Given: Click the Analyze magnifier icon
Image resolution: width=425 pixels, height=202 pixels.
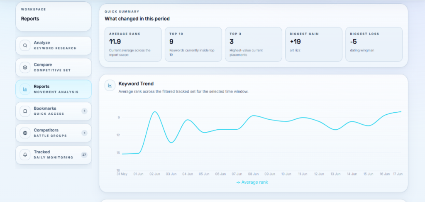Looking at the screenshot, I should click(25, 46).
